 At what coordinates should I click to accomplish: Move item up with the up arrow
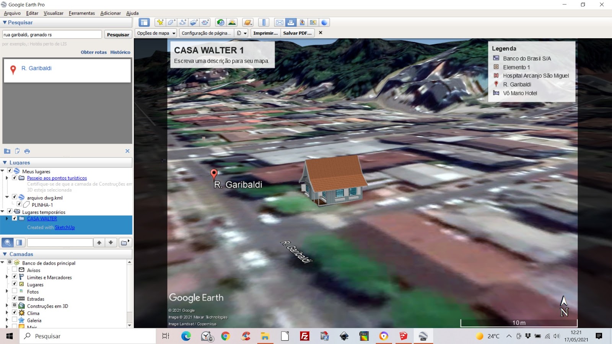click(x=99, y=243)
